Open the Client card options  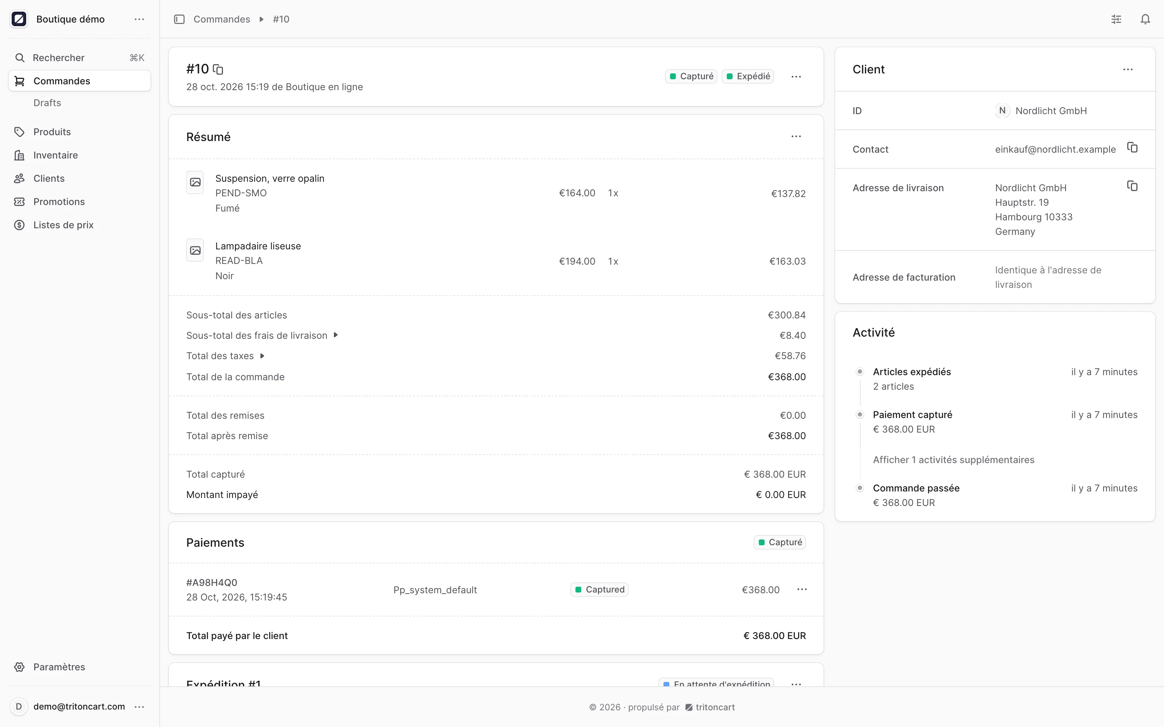pos(1128,70)
